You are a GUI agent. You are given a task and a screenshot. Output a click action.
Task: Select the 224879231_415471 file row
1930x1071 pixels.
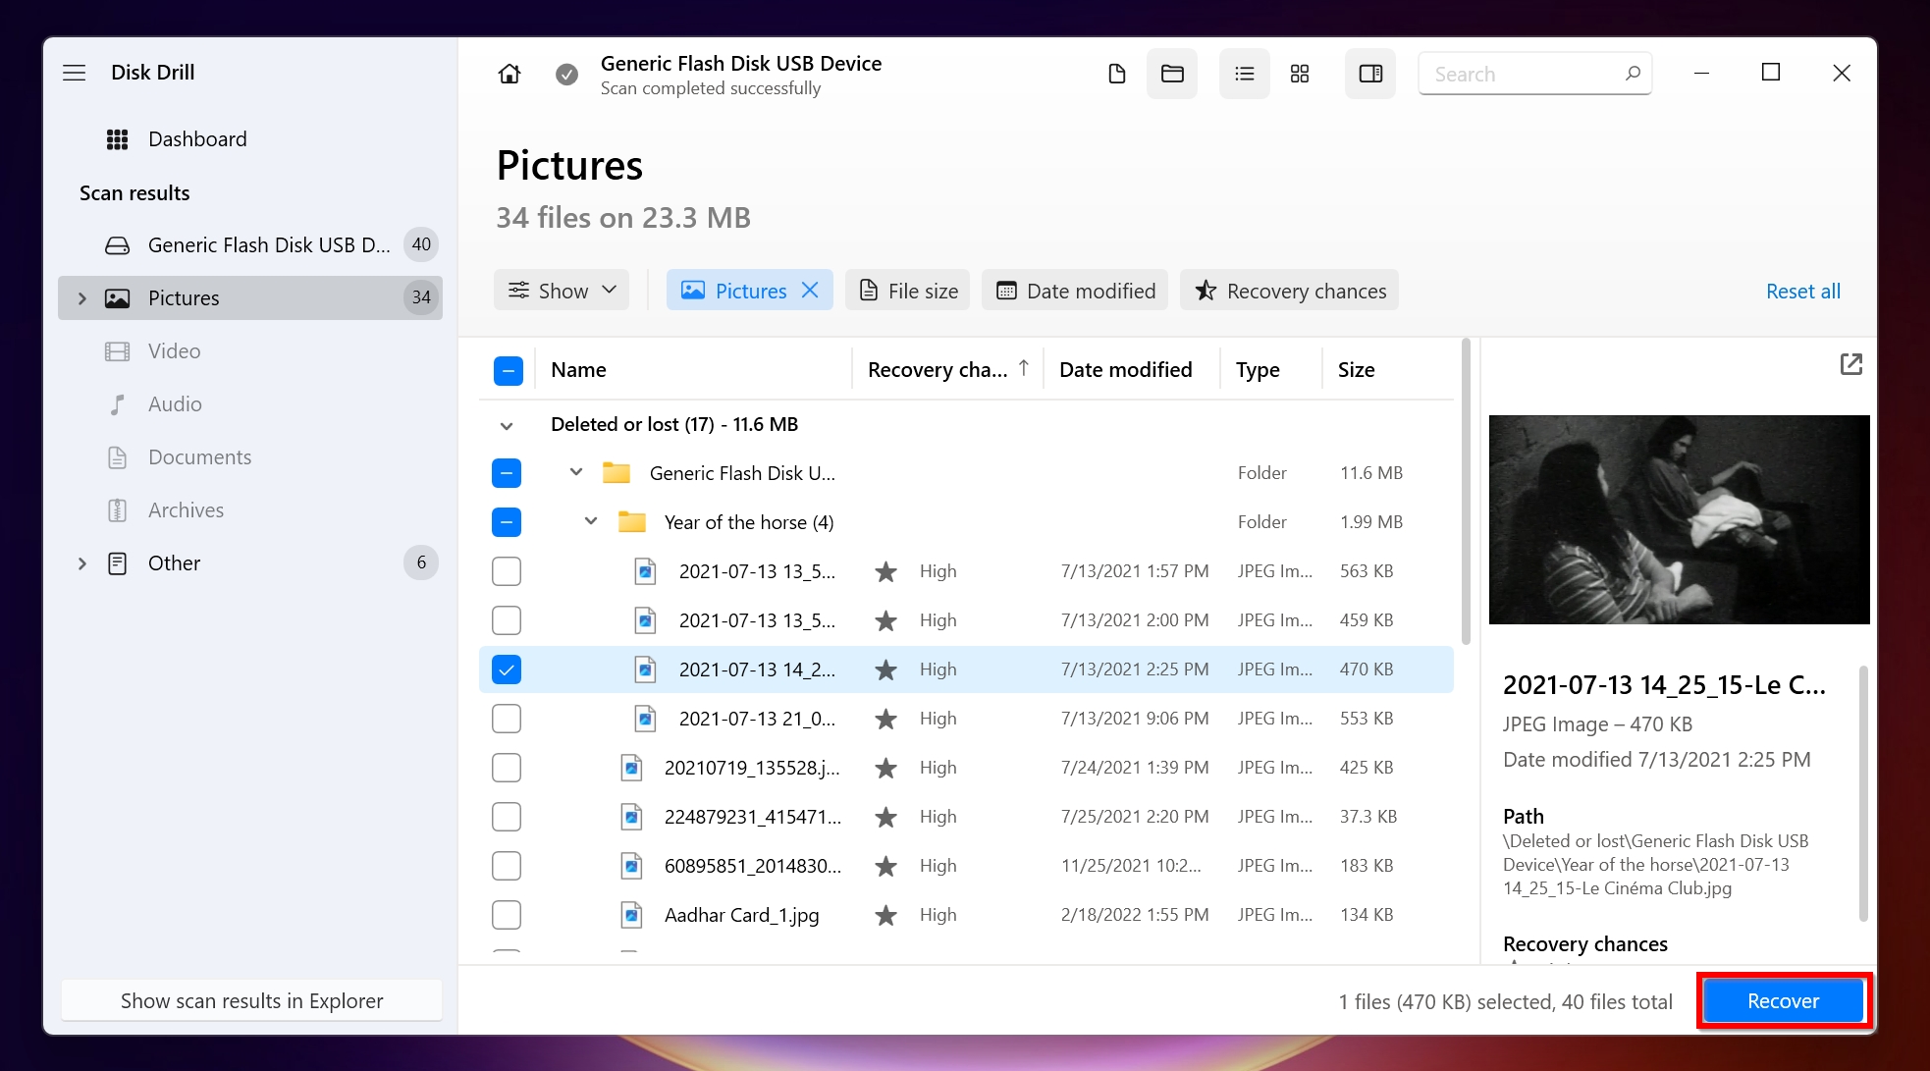[966, 817]
